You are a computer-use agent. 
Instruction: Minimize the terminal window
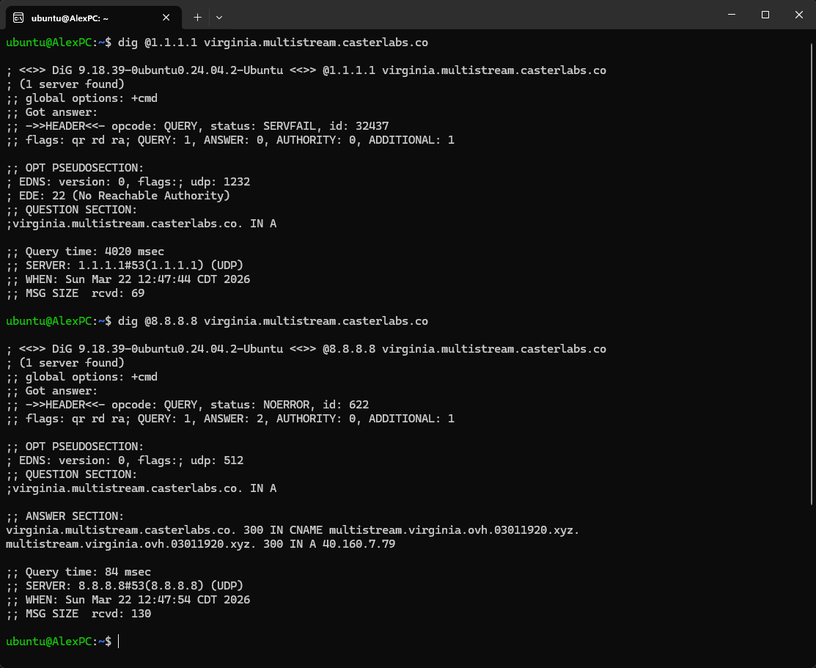coord(731,15)
